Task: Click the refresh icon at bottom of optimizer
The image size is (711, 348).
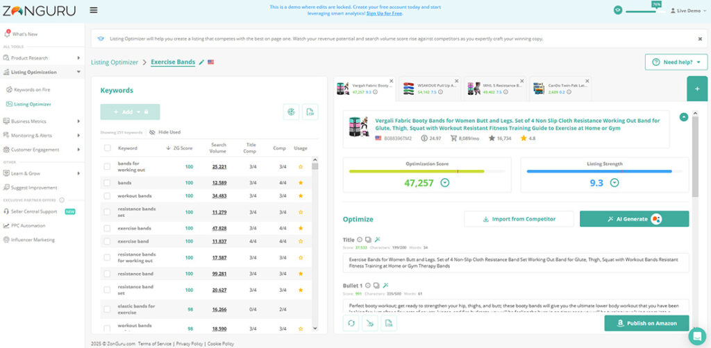Action: (x=351, y=323)
